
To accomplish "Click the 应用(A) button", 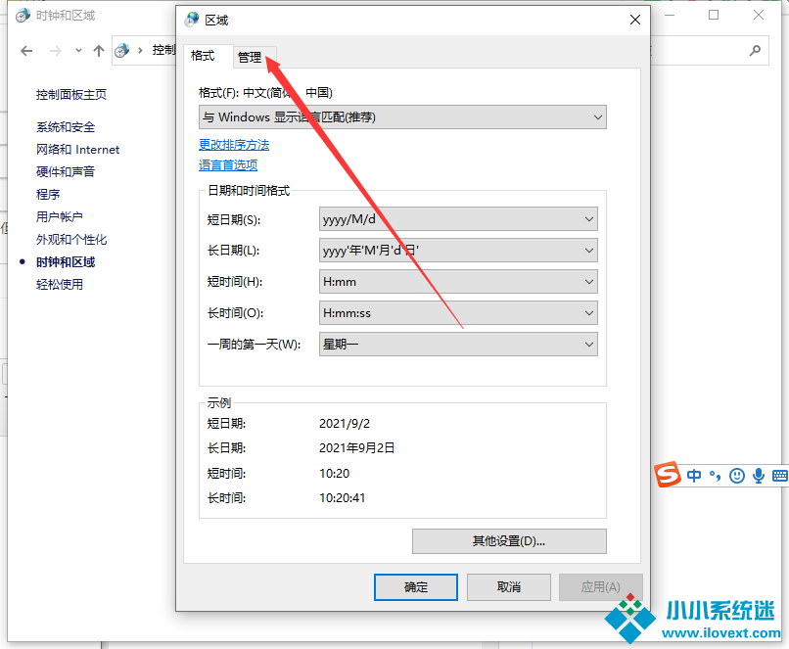I will click(x=601, y=587).
